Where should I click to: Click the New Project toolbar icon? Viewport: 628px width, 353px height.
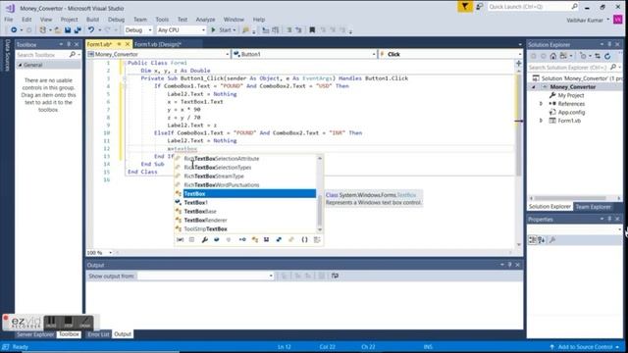pos(42,30)
